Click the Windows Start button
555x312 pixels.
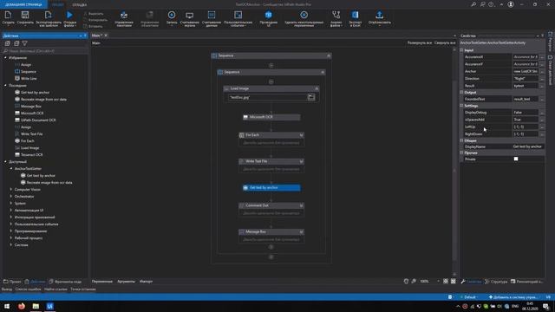[7, 306]
